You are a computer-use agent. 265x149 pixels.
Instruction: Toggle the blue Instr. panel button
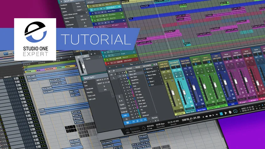point(125,115)
